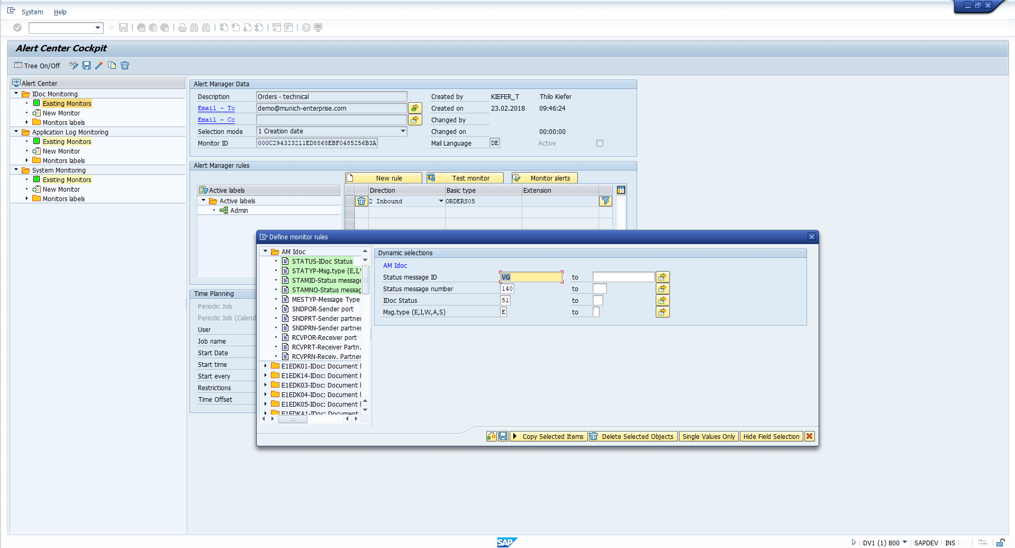Cancel dialog with red X footer button
The height and width of the screenshot is (548, 1015).
point(810,436)
